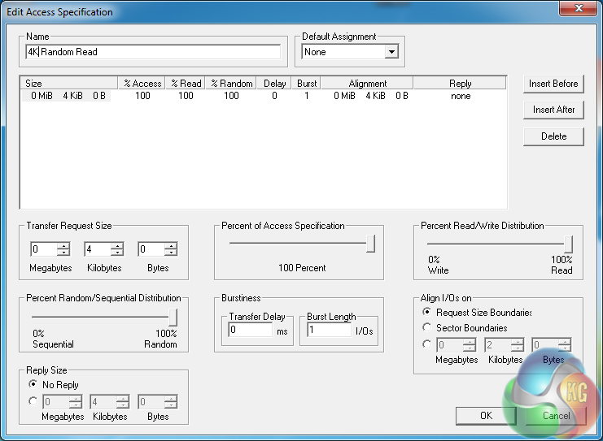This screenshot has height=441, width=603.
Task: Decrease Transfer Request Size Megabytes value
Action: click(63, 253)
